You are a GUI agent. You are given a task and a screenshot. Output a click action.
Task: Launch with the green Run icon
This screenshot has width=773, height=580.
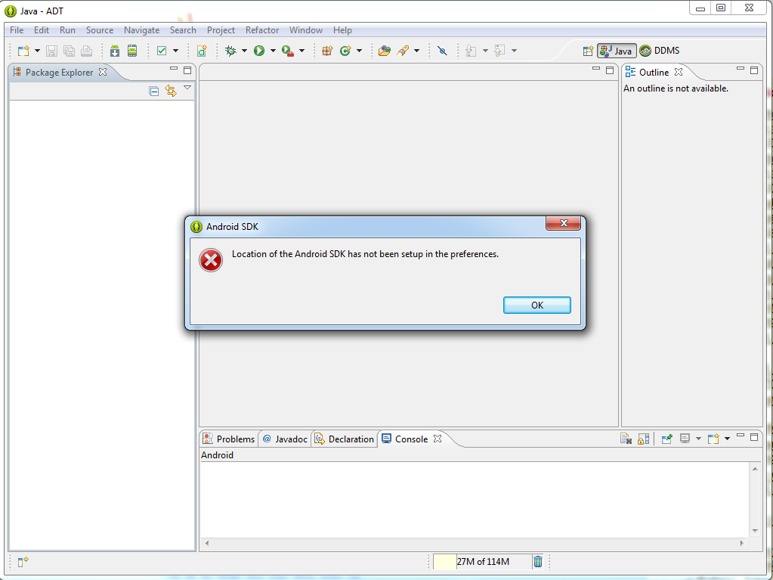click(259, 51)
